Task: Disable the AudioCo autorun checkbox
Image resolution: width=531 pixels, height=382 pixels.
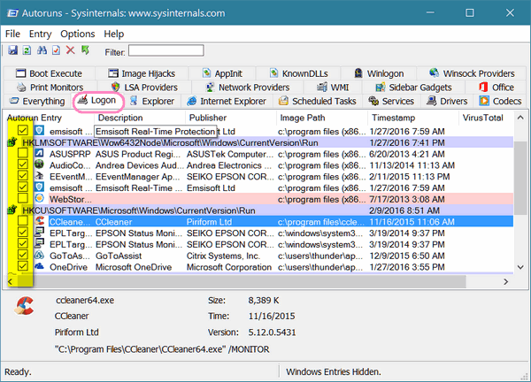Action: 23,164
